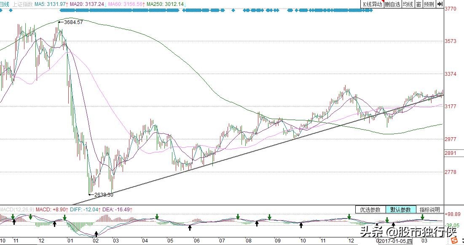The width and height of the screenshot is (464, 245).
Task: Click the 日线 period label
Action: pos(5,5)
